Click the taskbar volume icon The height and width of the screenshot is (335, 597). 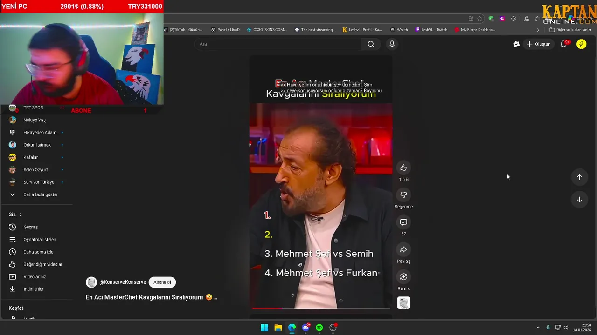click(x=566, y=328)
